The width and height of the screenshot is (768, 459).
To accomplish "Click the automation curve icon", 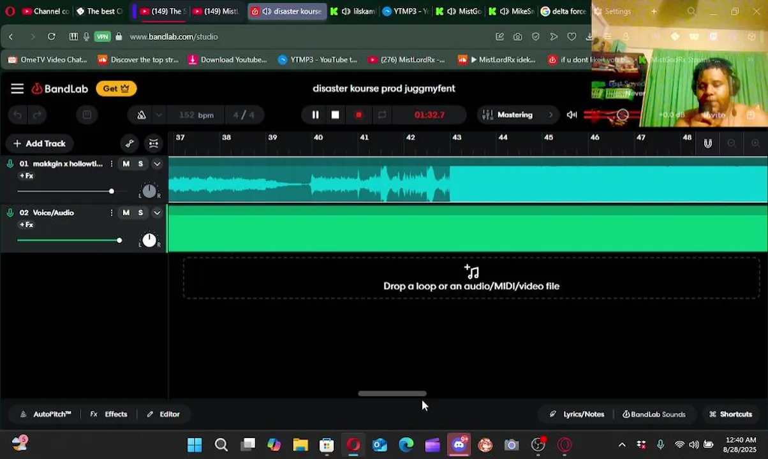I will (129, 143).
